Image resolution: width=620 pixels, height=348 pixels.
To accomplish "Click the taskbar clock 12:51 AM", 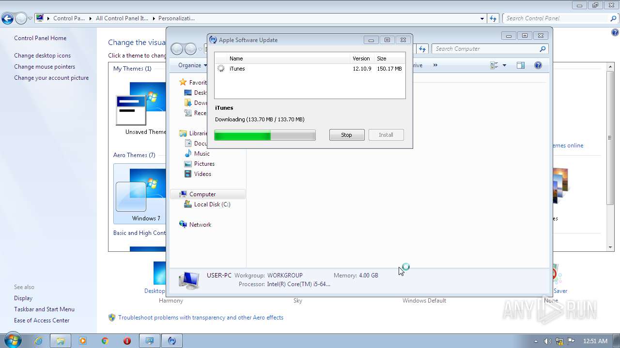I will click(x=595, y=341).
